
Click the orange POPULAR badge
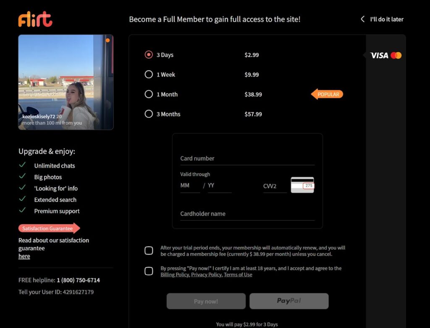pos(327,94)
